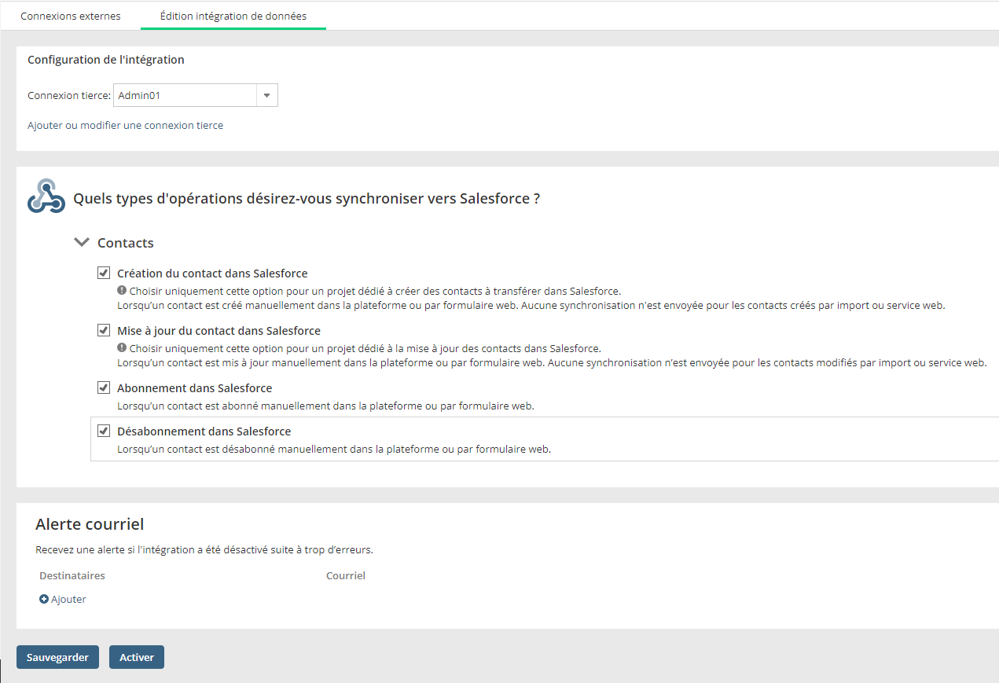The width and height of the screenshot is (999, 683).
Task: Click the Contacts section heading
Action: tap(126, 243)
